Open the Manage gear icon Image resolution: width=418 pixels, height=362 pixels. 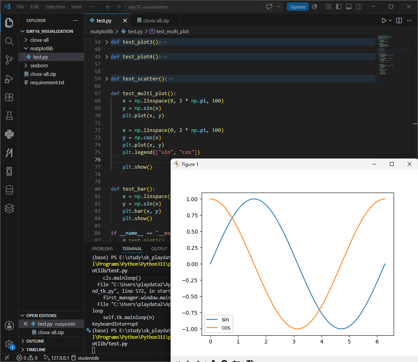pyautogui.click(x=9, y=344)
